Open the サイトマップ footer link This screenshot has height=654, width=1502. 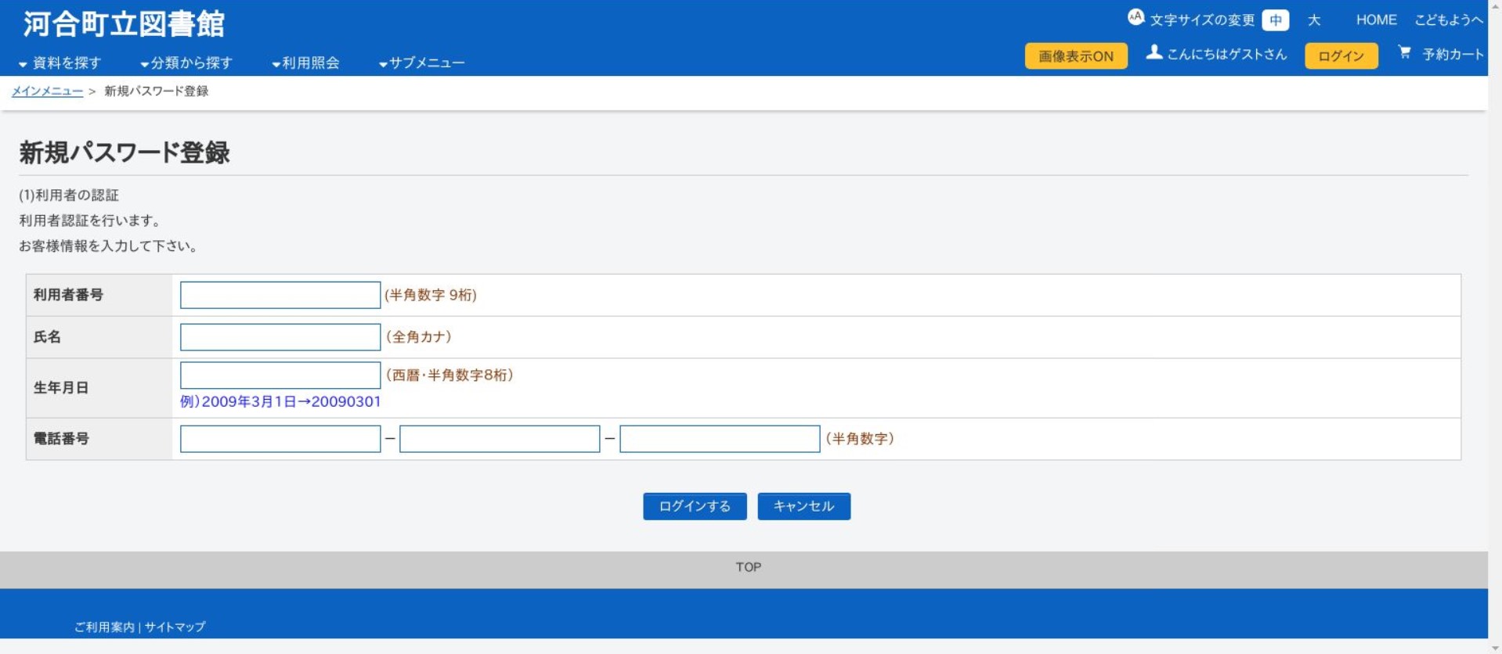tap(175, 627)
